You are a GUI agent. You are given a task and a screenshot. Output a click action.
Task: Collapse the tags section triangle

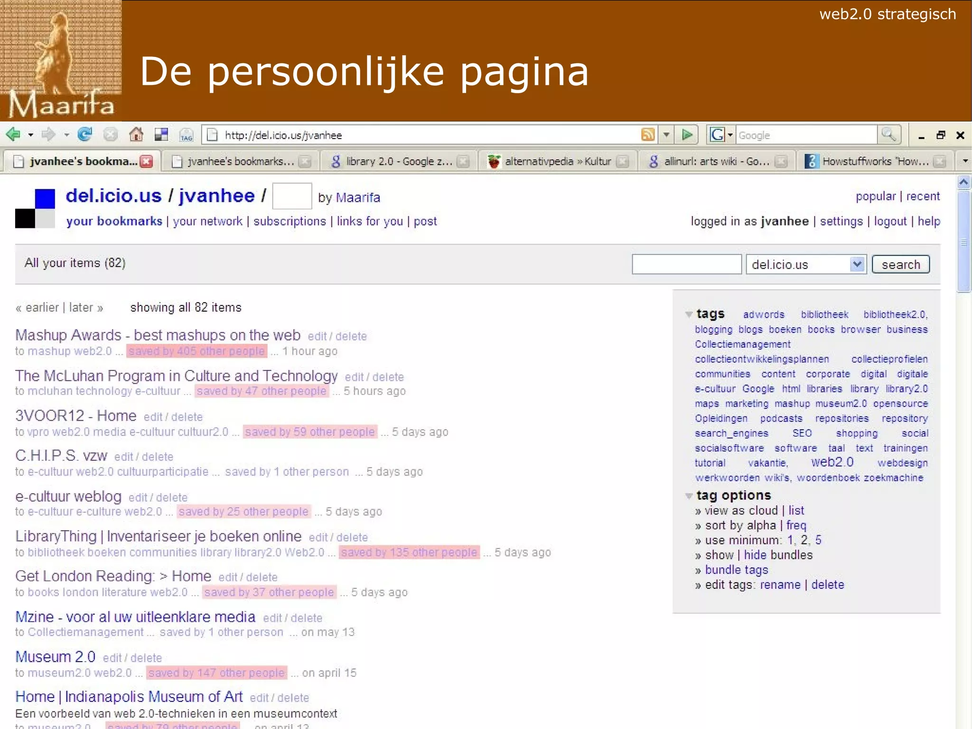point(689,314)
